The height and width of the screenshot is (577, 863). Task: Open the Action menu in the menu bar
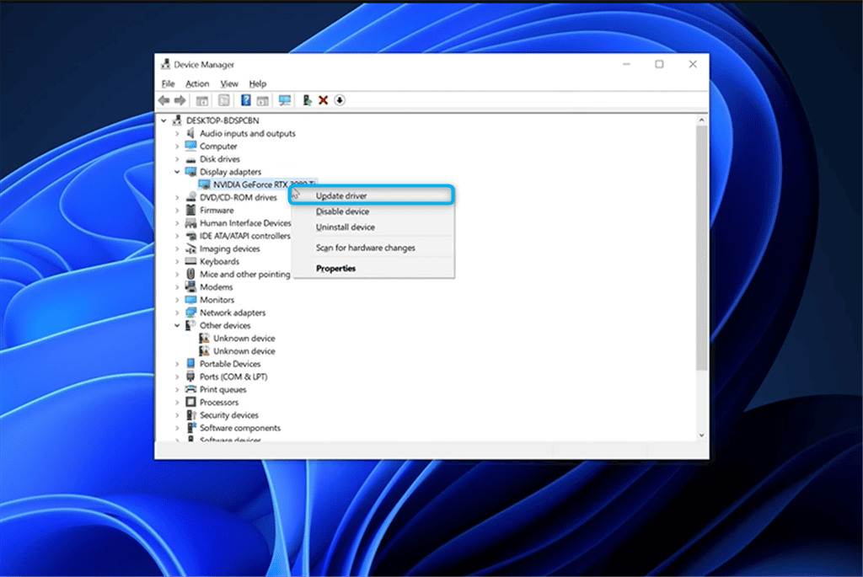(x=197, y=83)
